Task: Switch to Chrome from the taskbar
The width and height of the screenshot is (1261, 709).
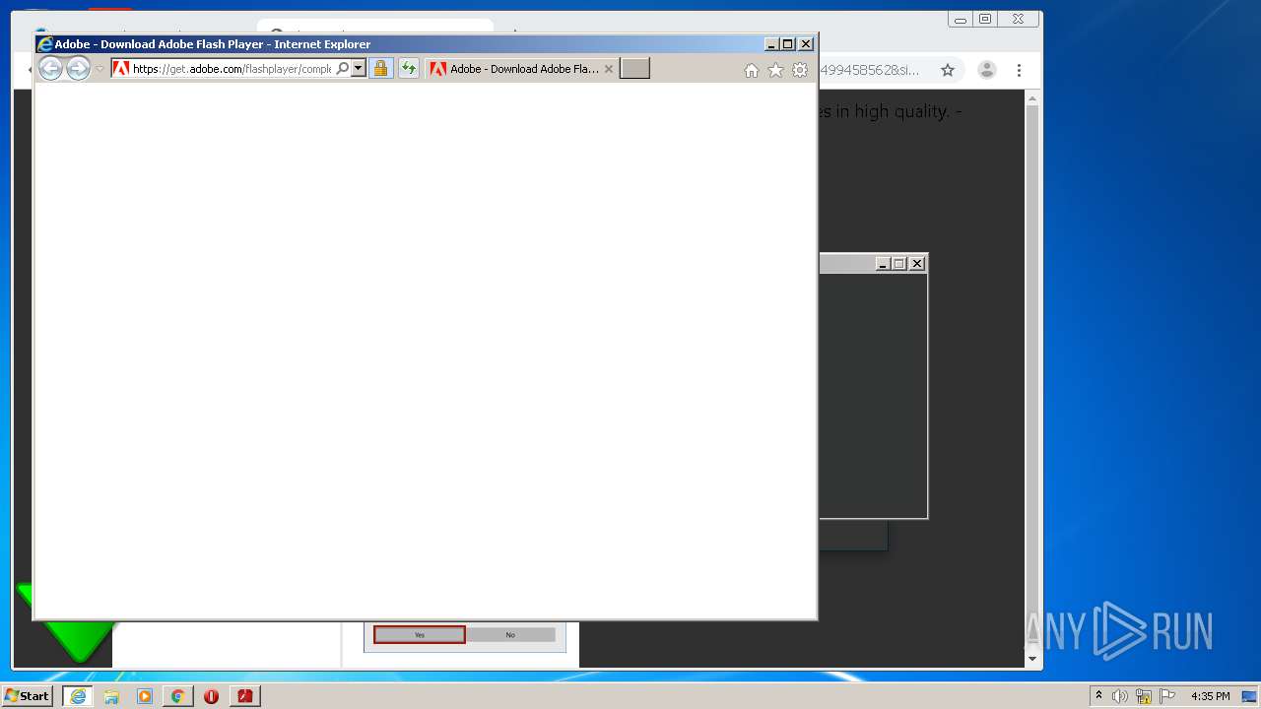Action: click(x=177, y=696)
